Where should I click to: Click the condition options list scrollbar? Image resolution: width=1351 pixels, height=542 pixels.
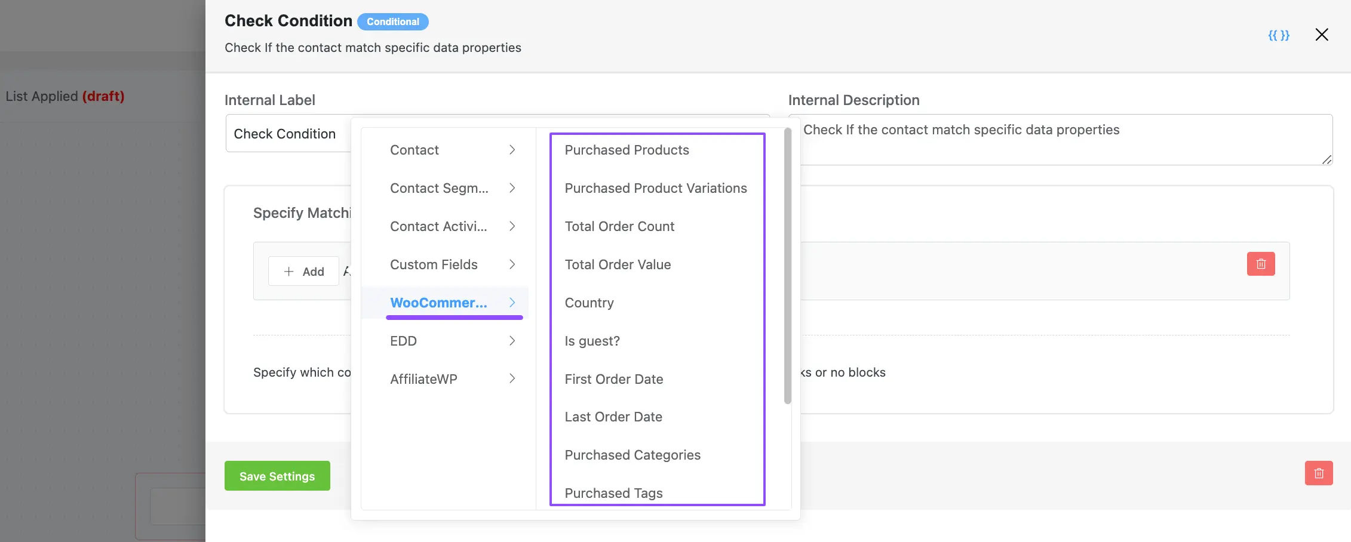point(787,266)
